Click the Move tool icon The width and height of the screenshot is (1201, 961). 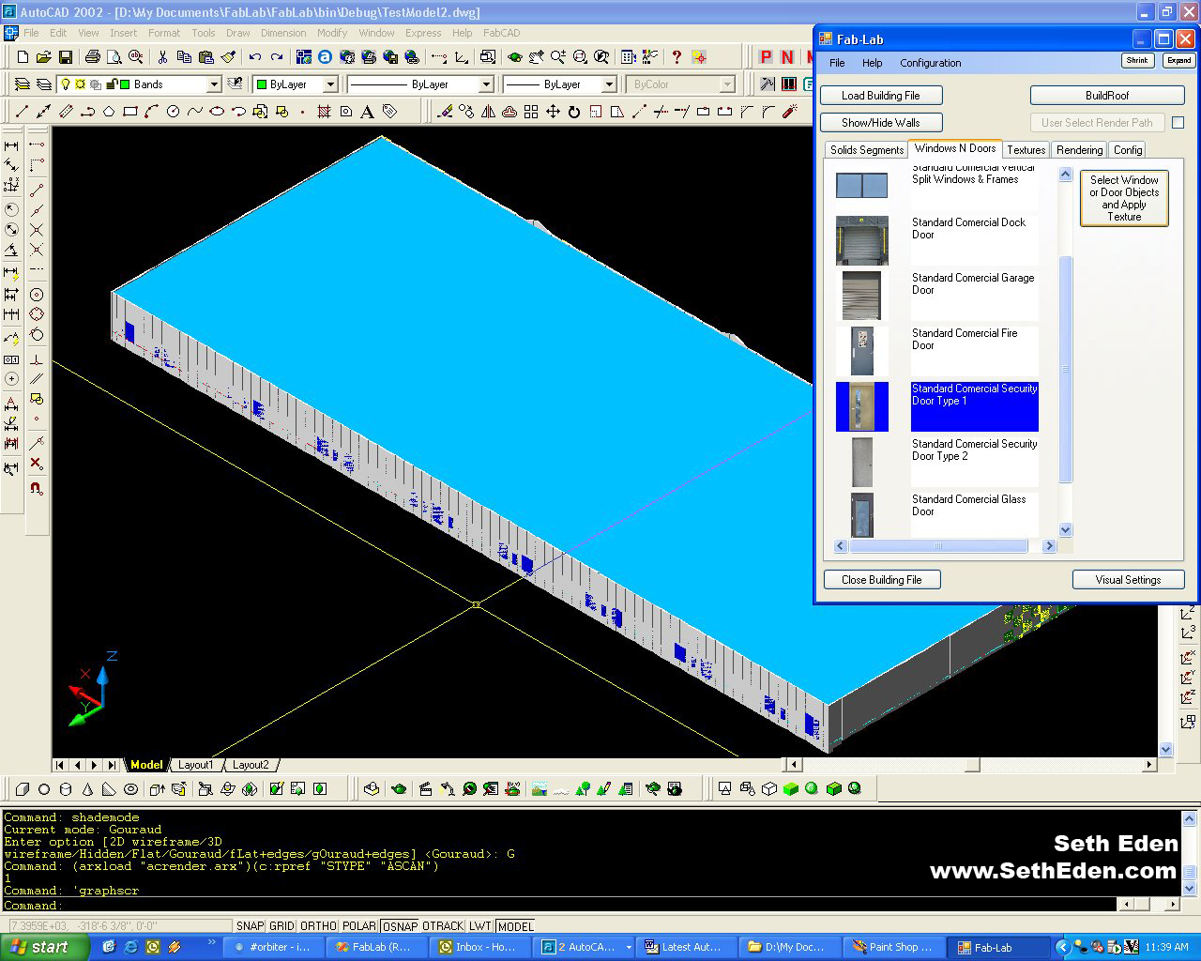coord(553,112)
